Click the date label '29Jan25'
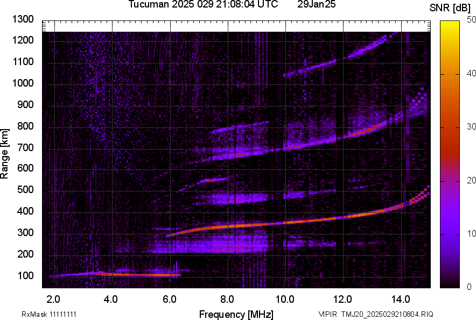This screenshot has height=320, width=476. pyautogui.click(x=316, y=4)
